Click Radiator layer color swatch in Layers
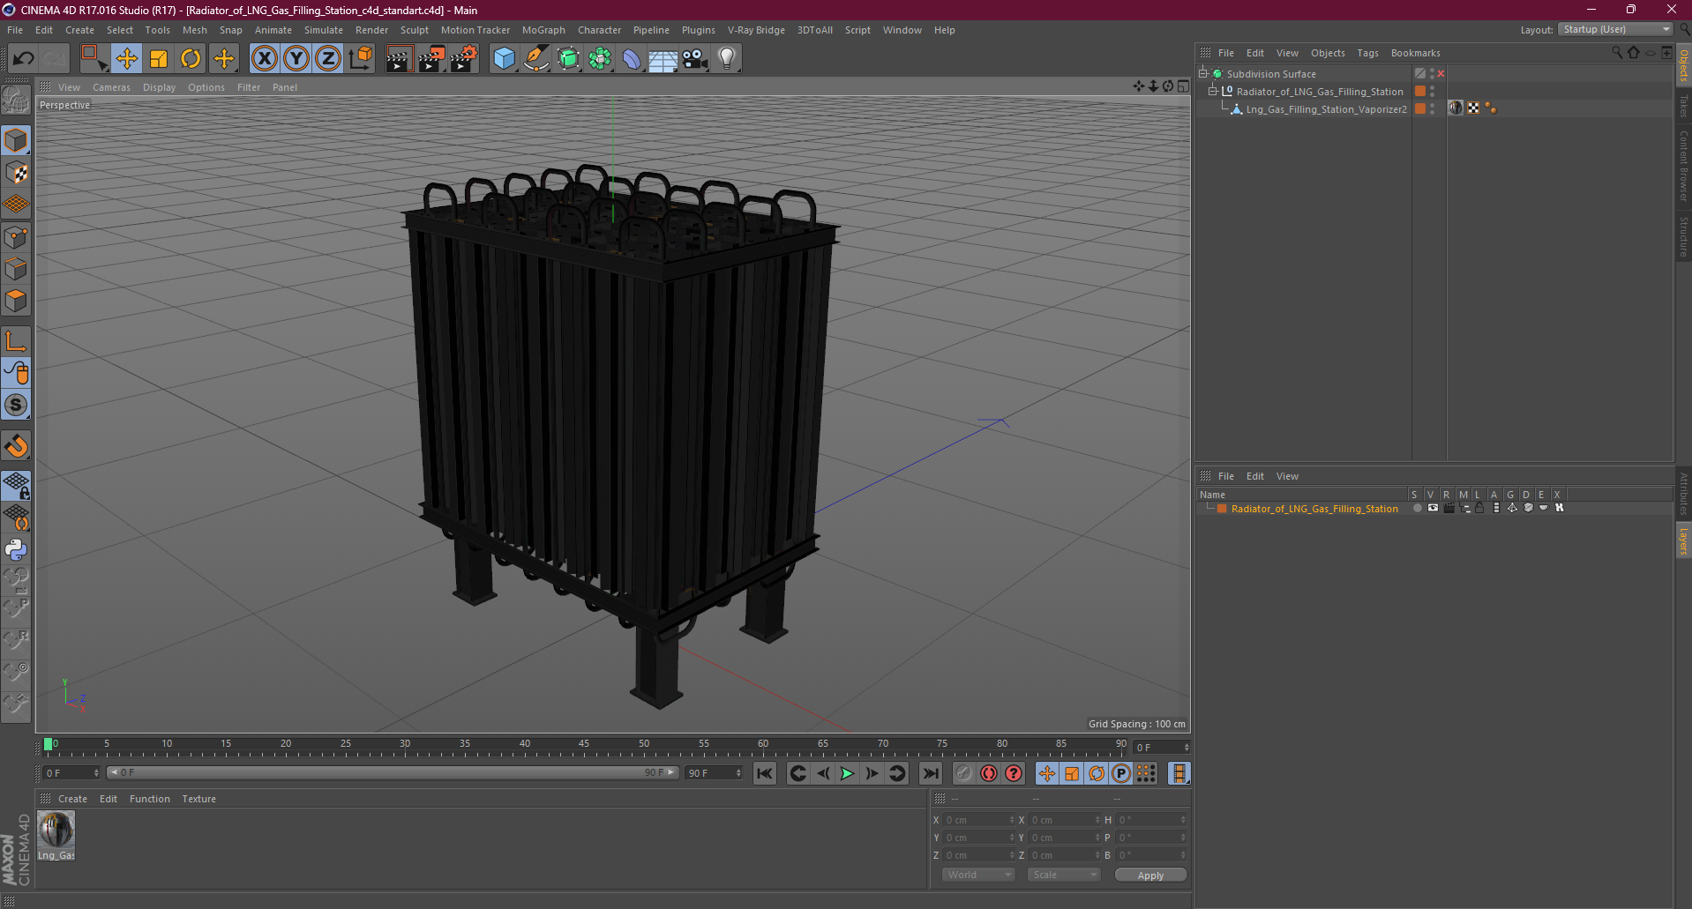This screenshot has width=1692, height=909. click(x=1222, y=509)
